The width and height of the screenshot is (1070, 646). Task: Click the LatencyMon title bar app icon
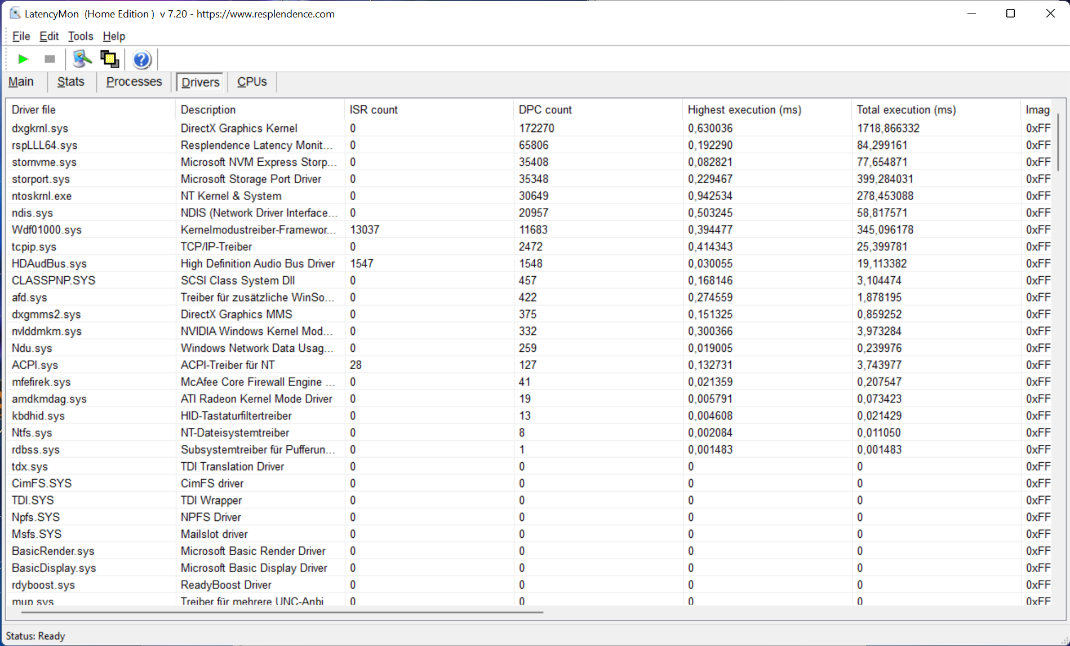pos(15,14)
